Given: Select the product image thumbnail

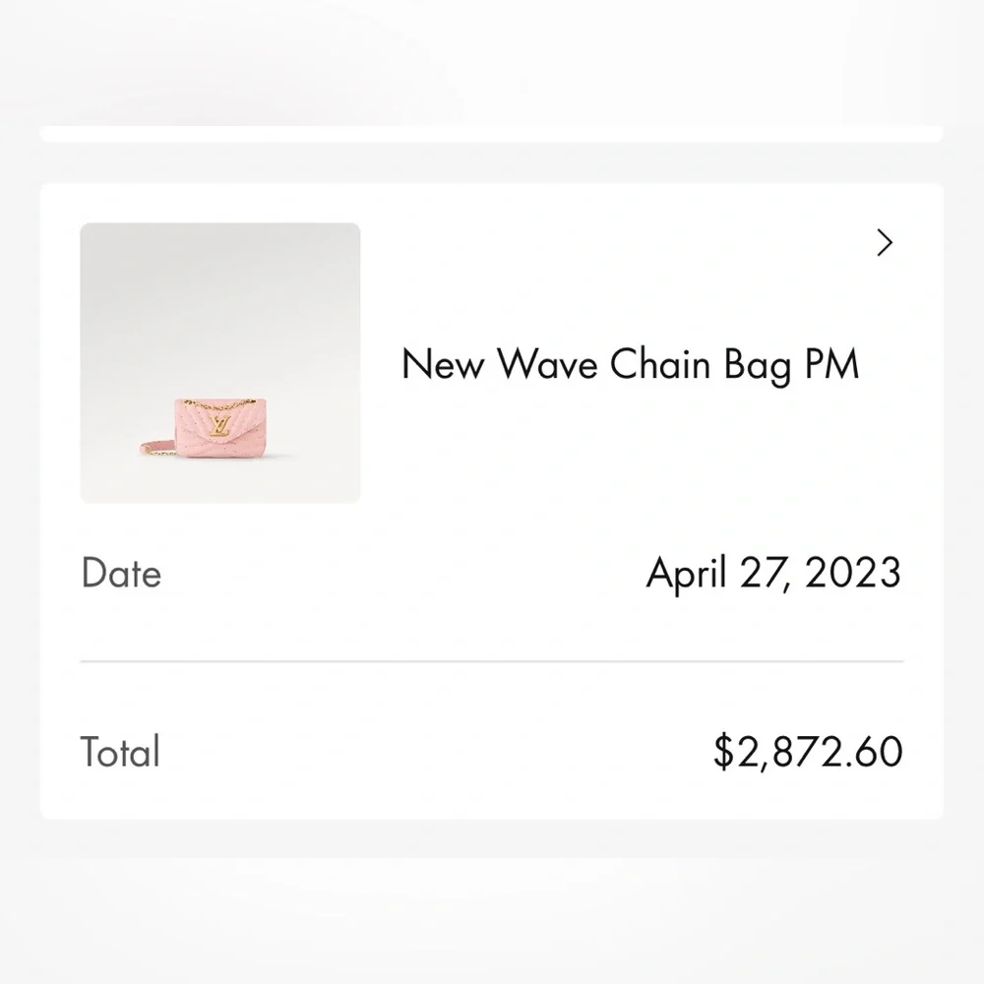Looking at the screenshot, I should [220, 361].
